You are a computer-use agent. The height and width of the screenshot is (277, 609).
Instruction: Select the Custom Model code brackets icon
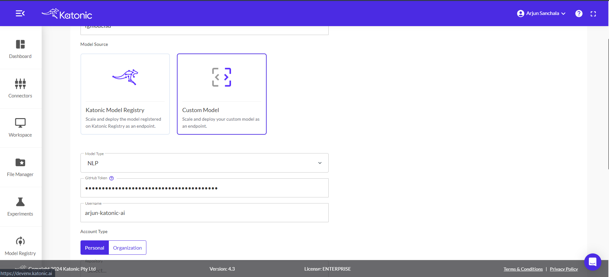pos(222,77)
